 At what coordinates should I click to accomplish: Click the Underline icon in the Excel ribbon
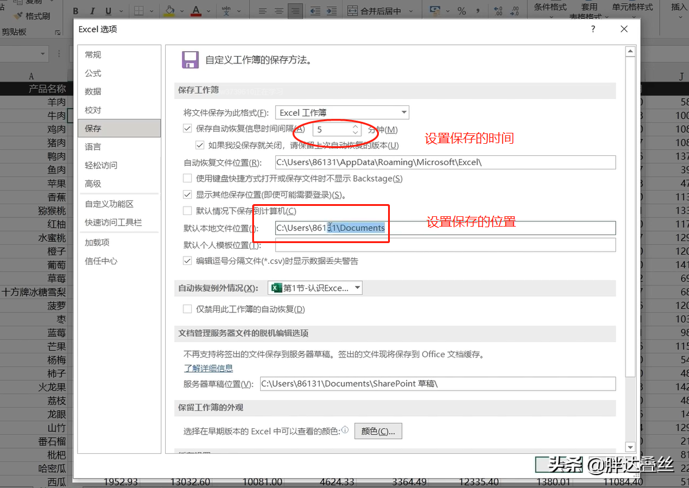click(x=108, y=11)
